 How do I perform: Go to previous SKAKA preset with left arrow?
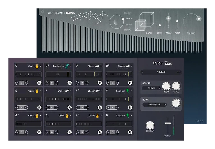pyautogui.click(x=142, y=72)
